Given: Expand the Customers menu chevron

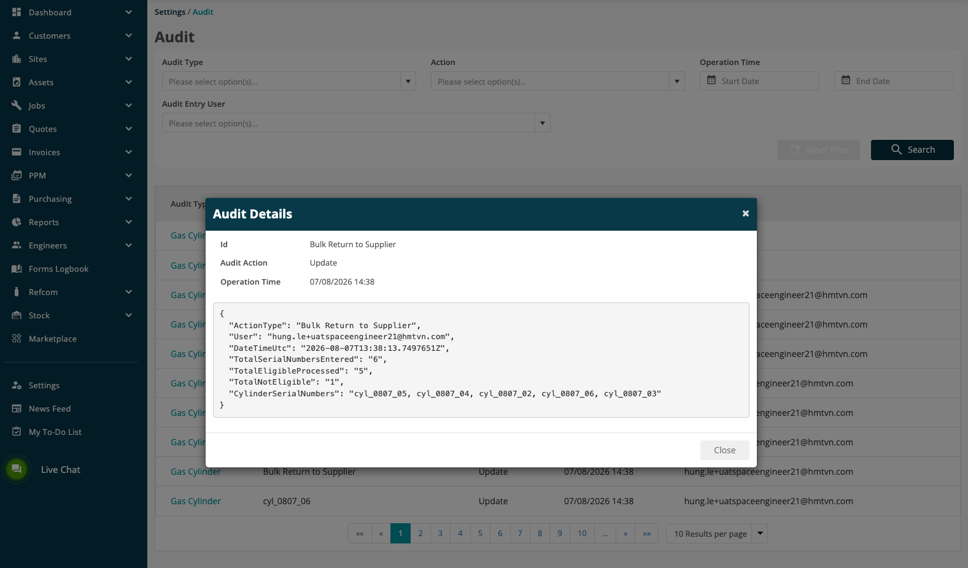Looking at the screenshot, I should [129, 36].
